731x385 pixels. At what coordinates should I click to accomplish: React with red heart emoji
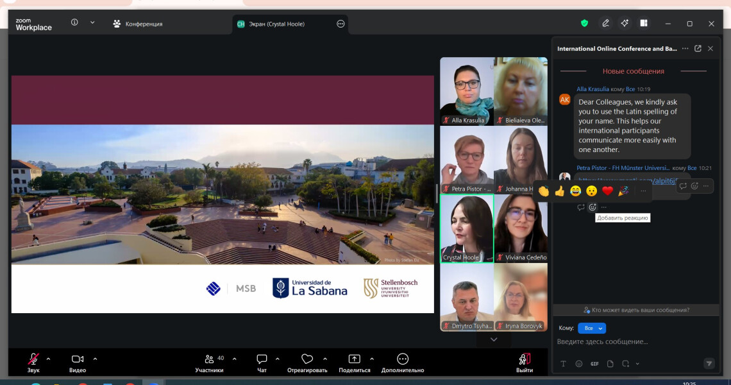607,191
